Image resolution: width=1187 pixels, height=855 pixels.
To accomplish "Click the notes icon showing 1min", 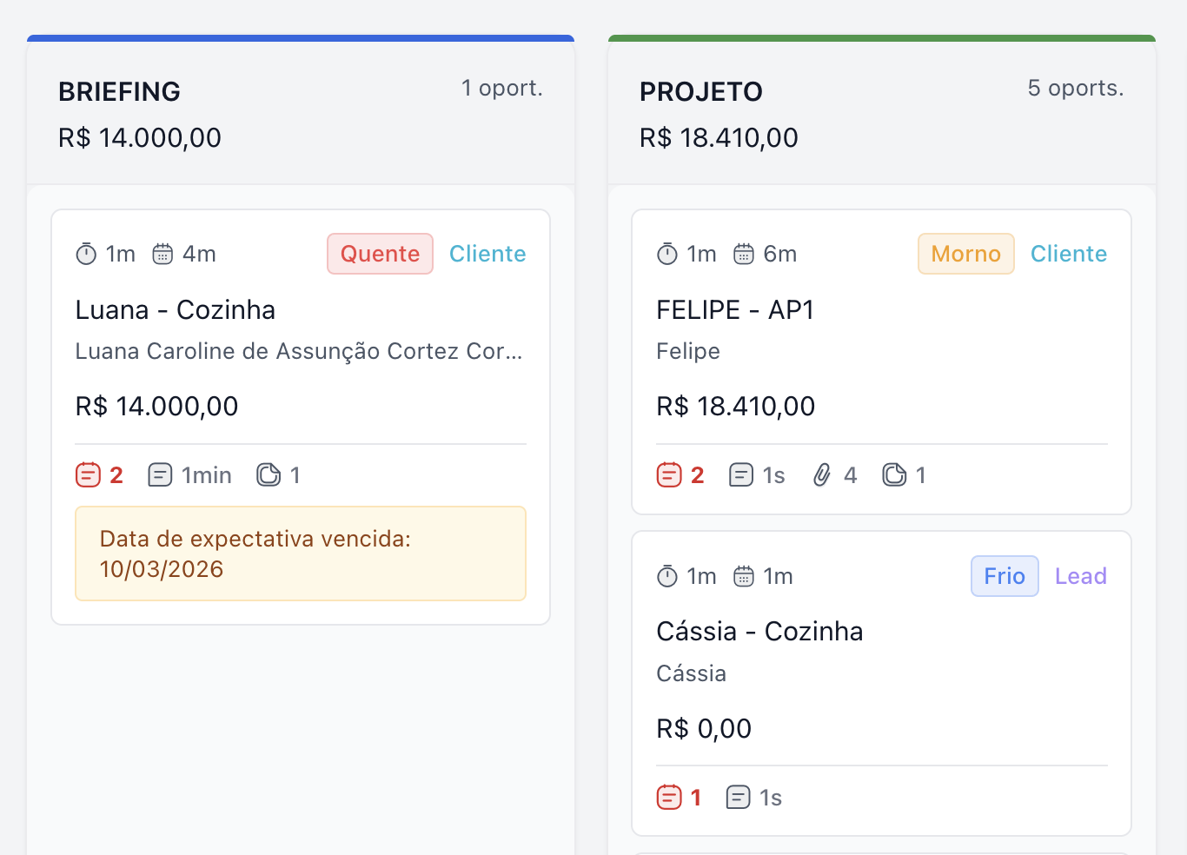I will coord(160,475).
